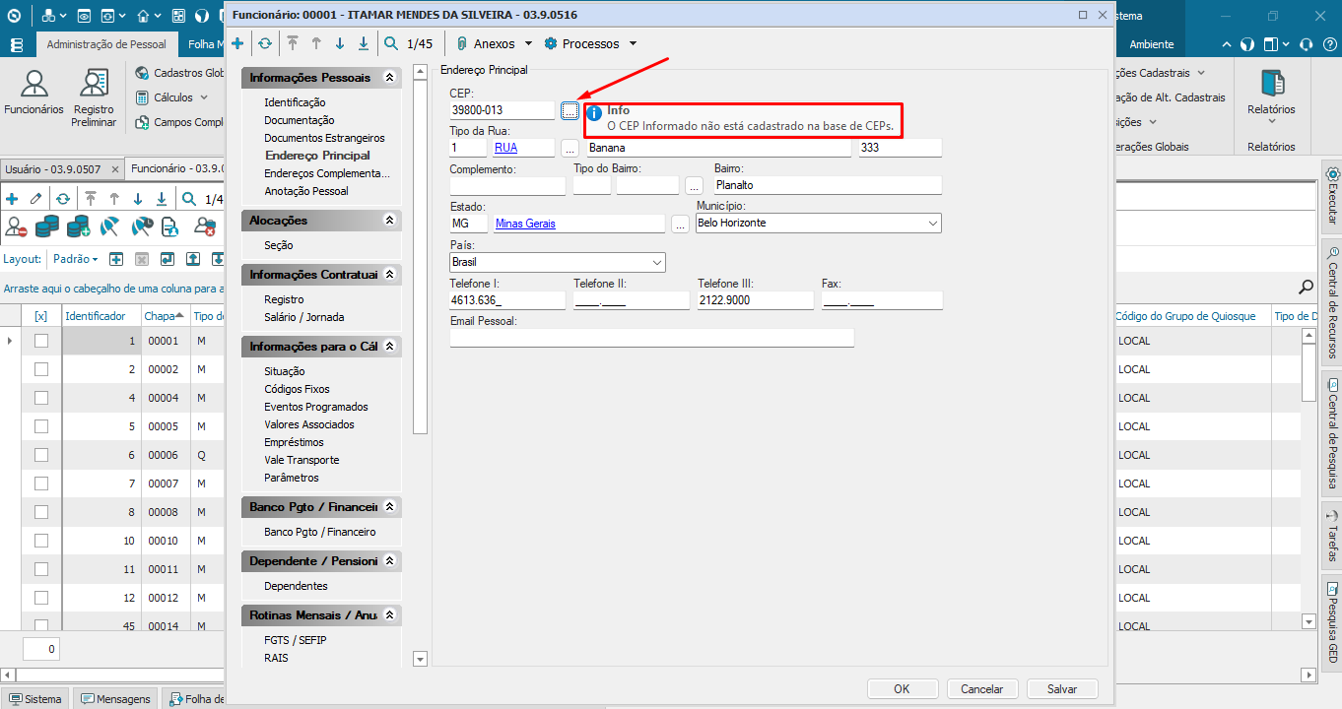
Task: Open the Padrão layout dropdown
Action: pos(75,259)
